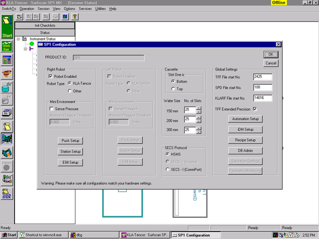Open DB Admin
The height and width of the screenshot is (239, 319).
[245, 151]
